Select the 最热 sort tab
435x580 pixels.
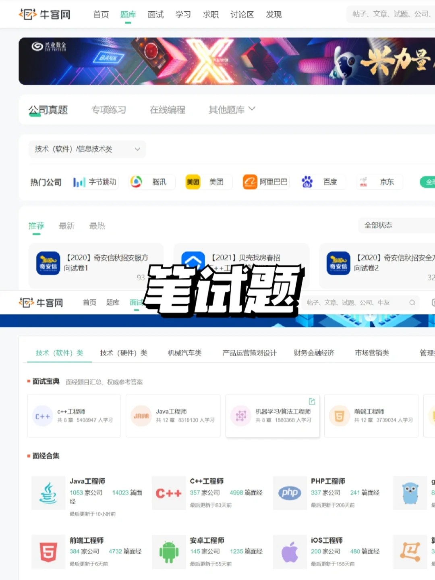97,226
